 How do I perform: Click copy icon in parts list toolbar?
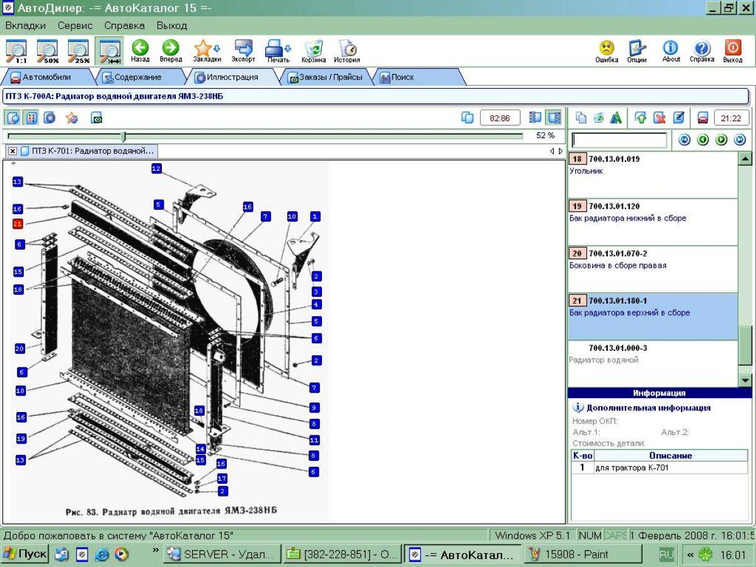point(581,118)
